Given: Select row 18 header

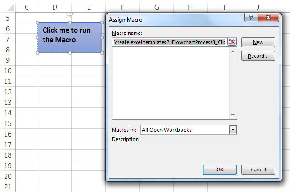Looking at the screenshot, I should (8, 155).
